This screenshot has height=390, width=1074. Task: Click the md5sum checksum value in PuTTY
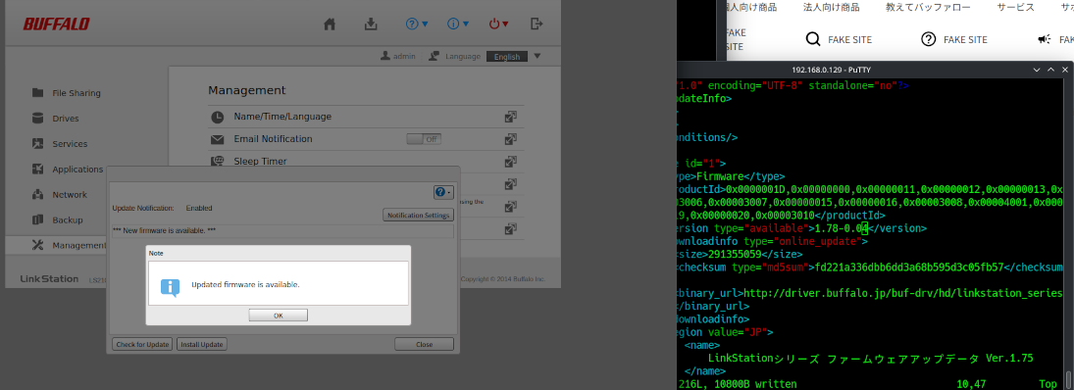[x=908, y=267]
